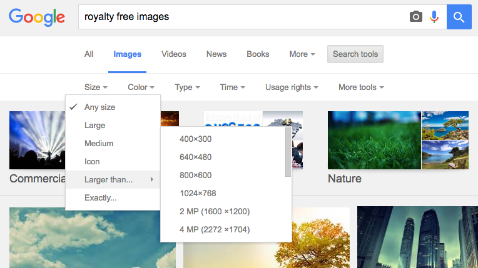Choose Medium image size
The width and height of the screenshot is (478, 268).
(x=99, y=144)
